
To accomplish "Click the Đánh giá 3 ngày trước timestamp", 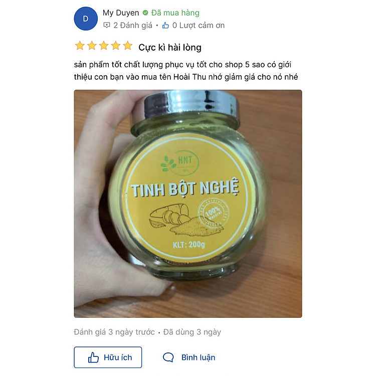I will point(114,332).
